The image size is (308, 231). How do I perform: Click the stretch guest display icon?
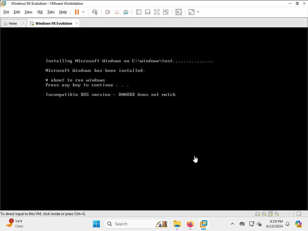(x=192, y=12)
